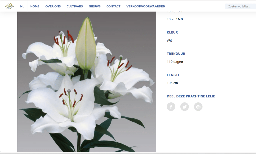Click the '105 cm' length value

click(x=172, y=83)
